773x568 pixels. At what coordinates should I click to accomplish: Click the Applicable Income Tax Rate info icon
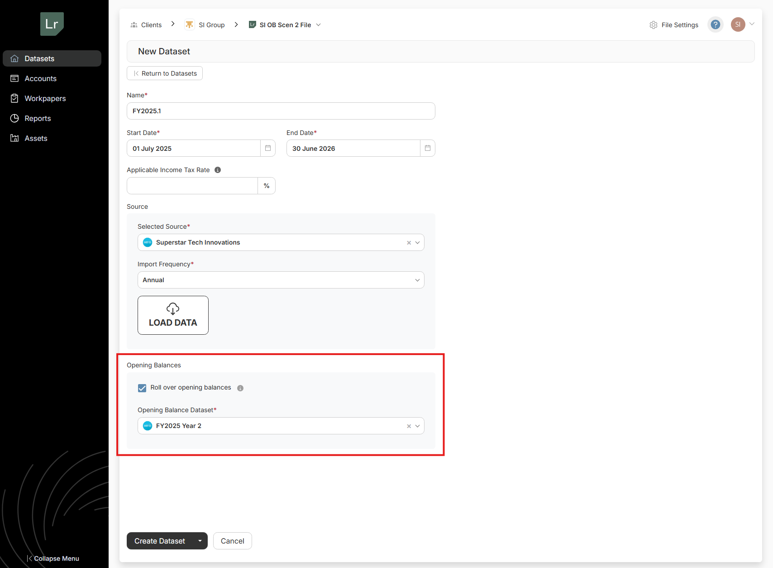(218, 170)
